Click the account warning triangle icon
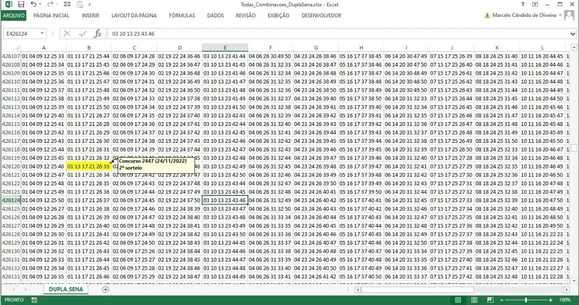Screen dimensions: 579x305 (487, 15)
